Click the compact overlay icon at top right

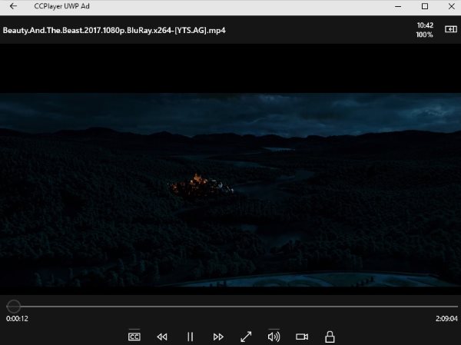451,29
